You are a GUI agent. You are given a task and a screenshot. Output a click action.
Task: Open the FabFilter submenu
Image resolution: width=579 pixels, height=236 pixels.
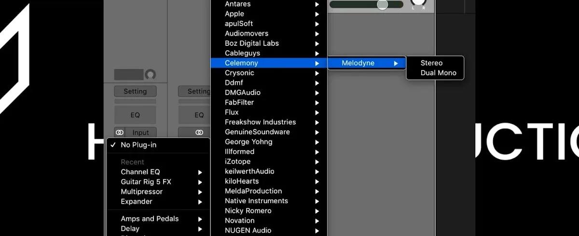tap(269, 102)
